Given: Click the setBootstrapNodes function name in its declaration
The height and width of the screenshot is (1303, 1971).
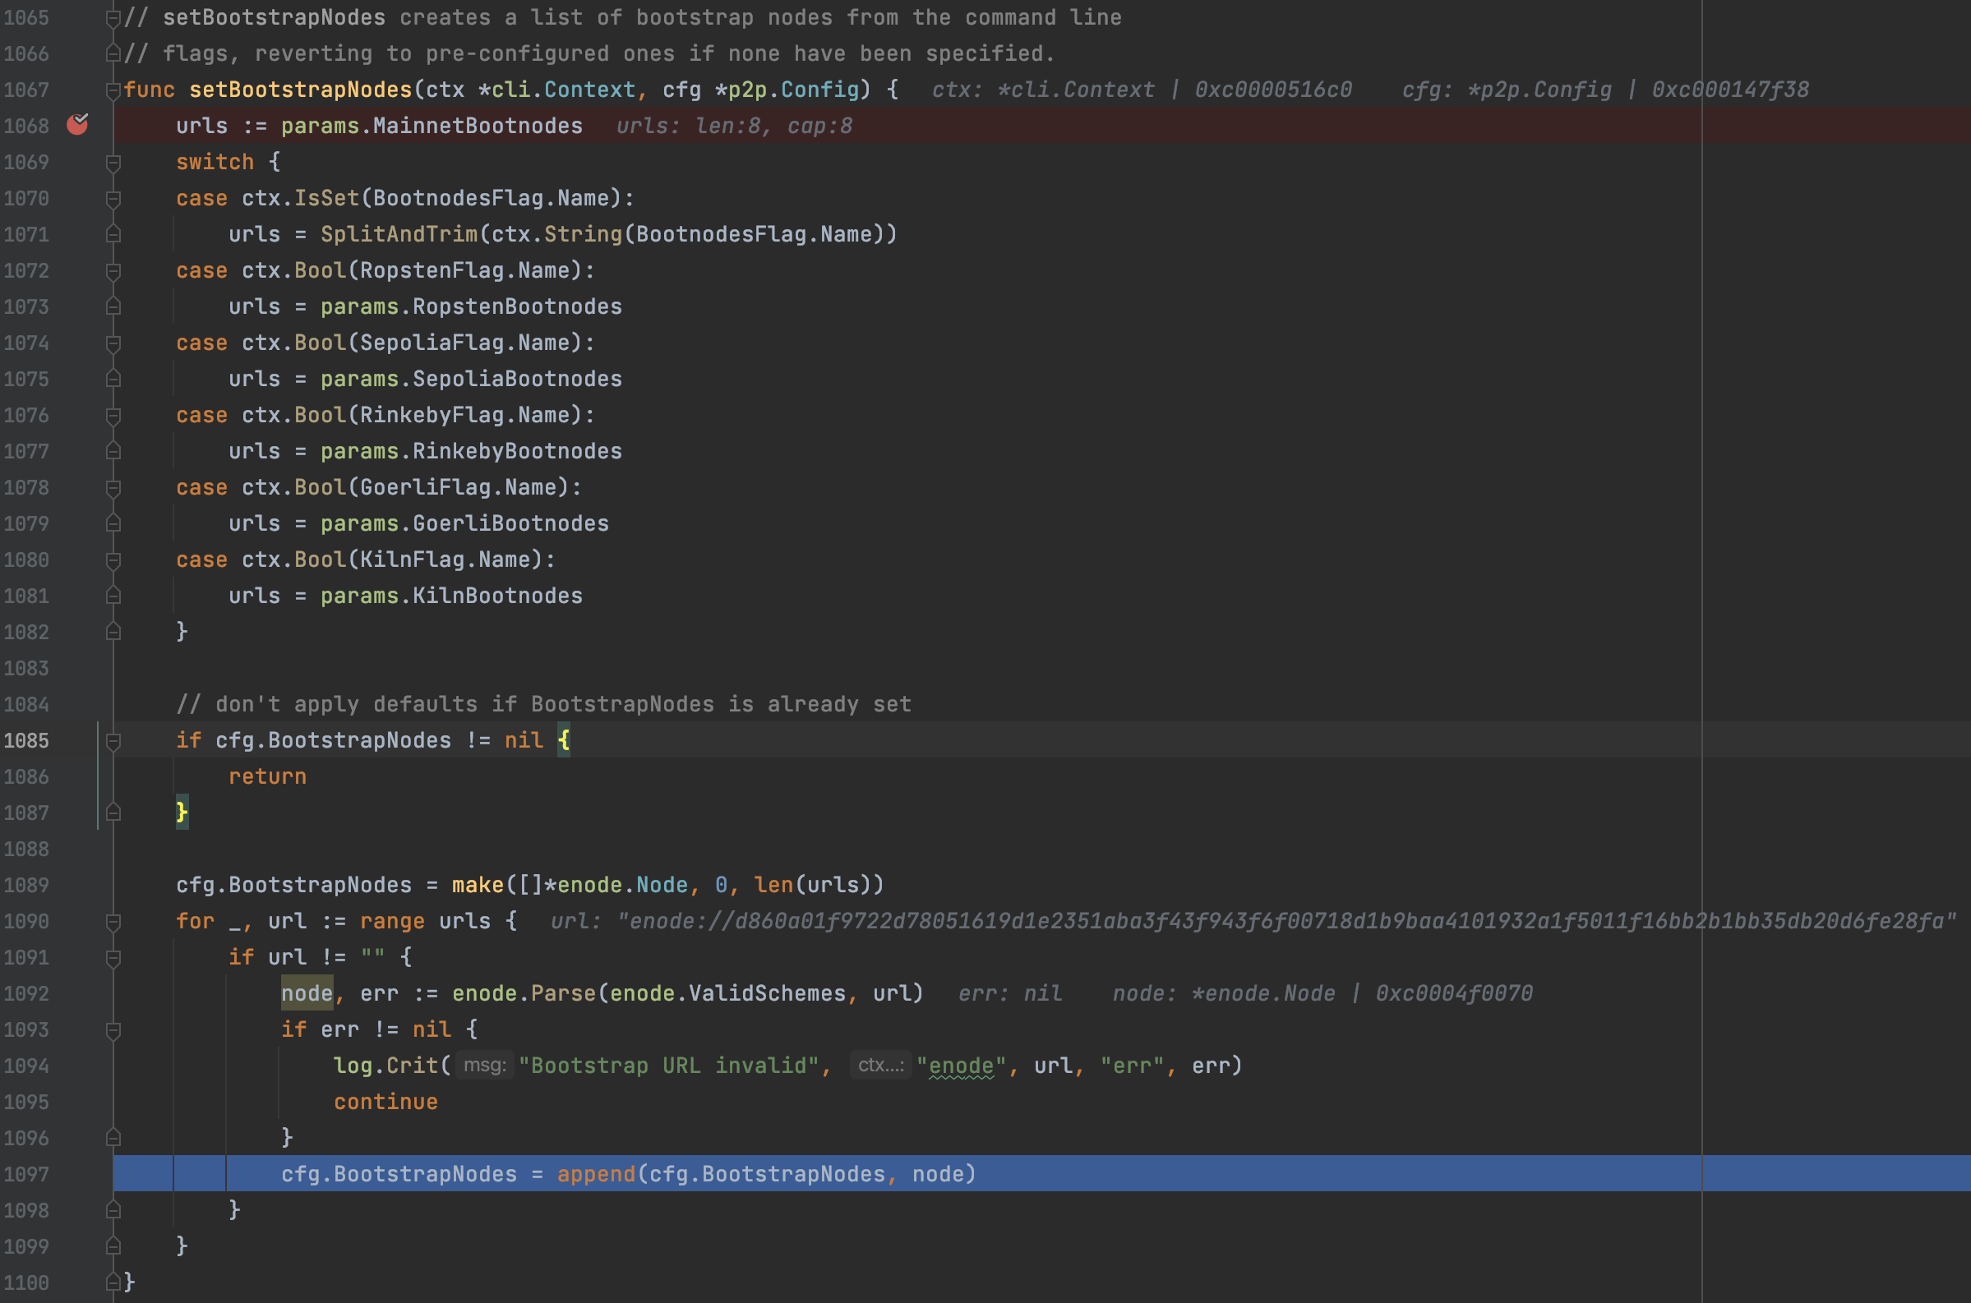Looking at the screenshot, I should pyautogui.click(x=301, y=90).
